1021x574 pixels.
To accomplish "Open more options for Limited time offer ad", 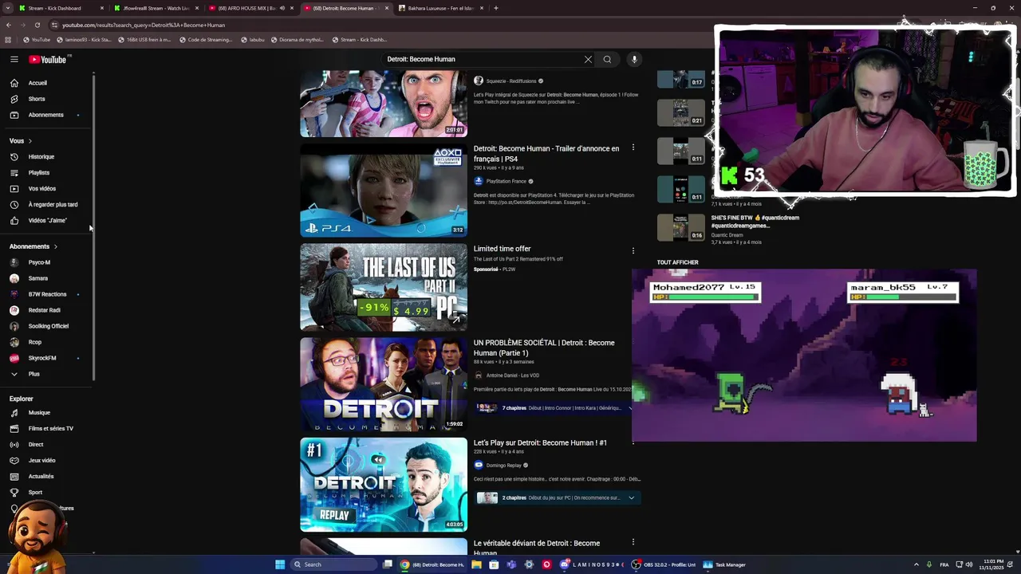I will click(633, 250).
